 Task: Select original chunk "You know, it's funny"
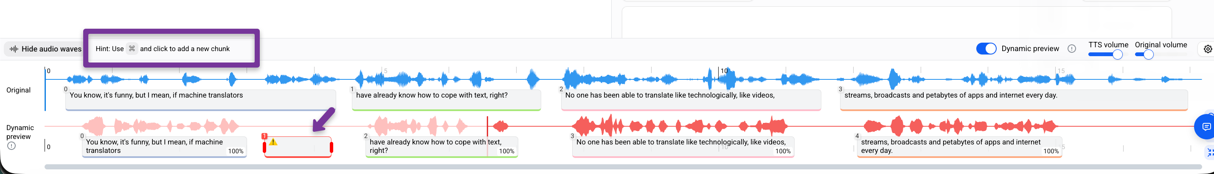click(201, 100)
